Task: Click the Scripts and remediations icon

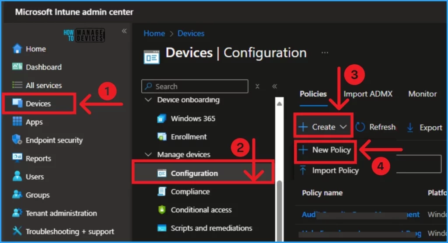Action: [162, 228]
